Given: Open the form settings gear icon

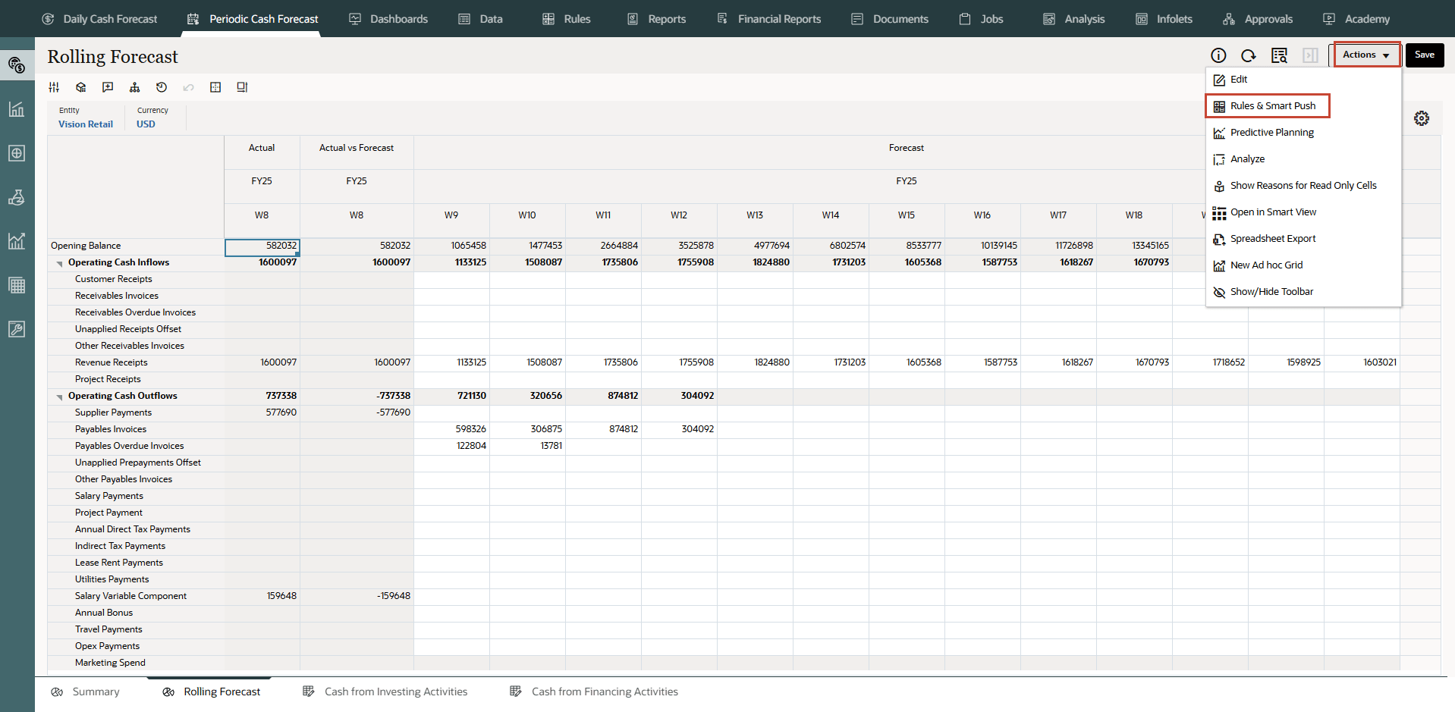Looking at the screenshot, I should [1422, 118].
